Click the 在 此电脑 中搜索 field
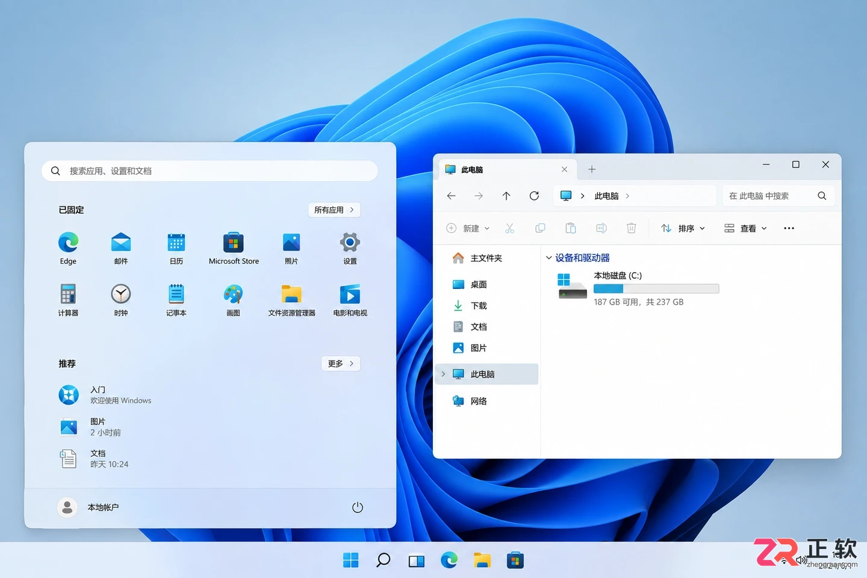This screenshot has width=867, height=578. tap(778, 196)
